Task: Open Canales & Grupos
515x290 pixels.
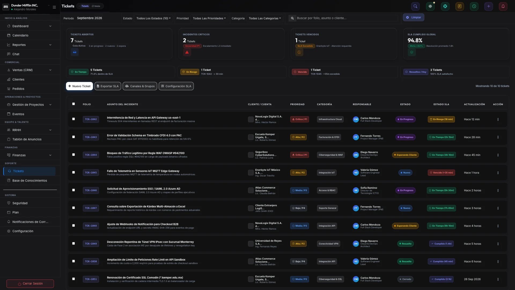Action: 140,86
